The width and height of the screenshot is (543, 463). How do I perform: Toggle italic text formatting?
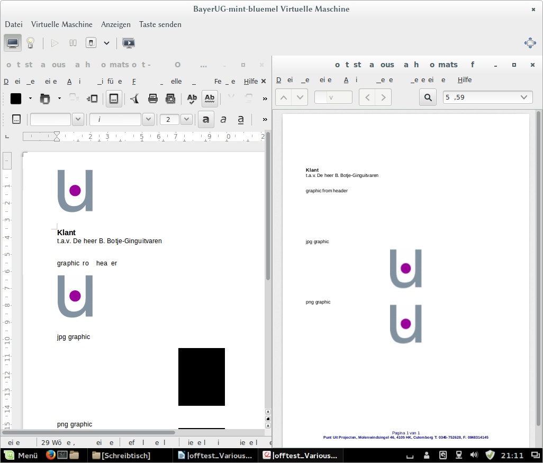point(223,119)
